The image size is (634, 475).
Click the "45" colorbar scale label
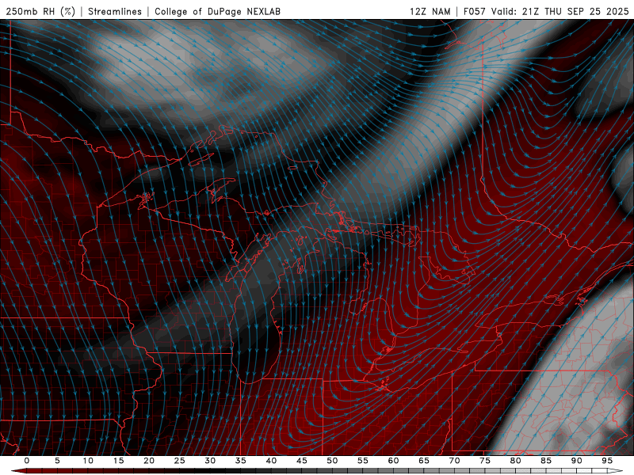302,461
